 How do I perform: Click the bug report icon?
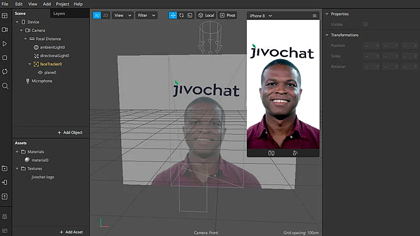(5, 216)
